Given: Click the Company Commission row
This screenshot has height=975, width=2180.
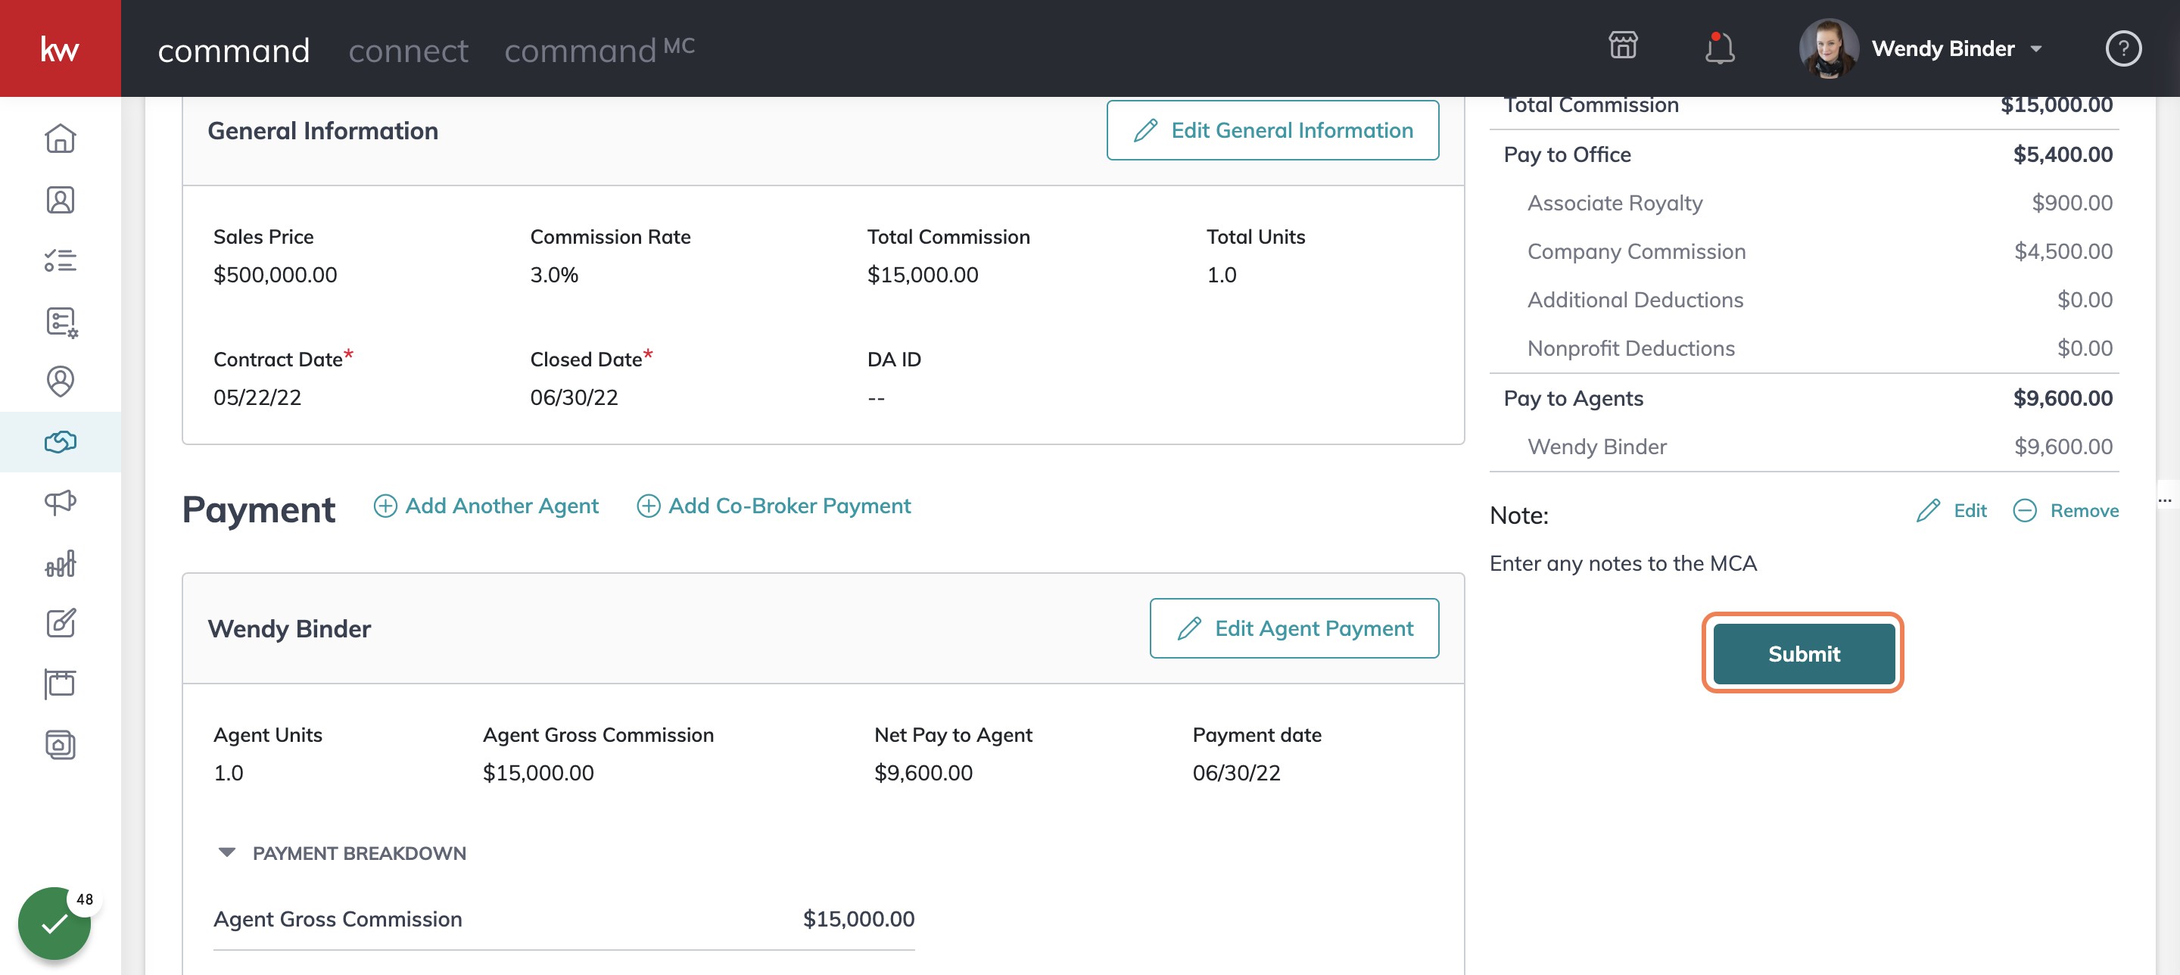Looking at the screenshot, I should [1803, 251].
